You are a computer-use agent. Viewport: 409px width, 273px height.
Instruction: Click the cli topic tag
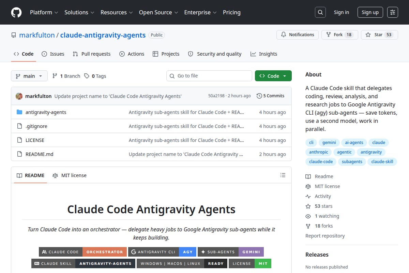(311, 143)
